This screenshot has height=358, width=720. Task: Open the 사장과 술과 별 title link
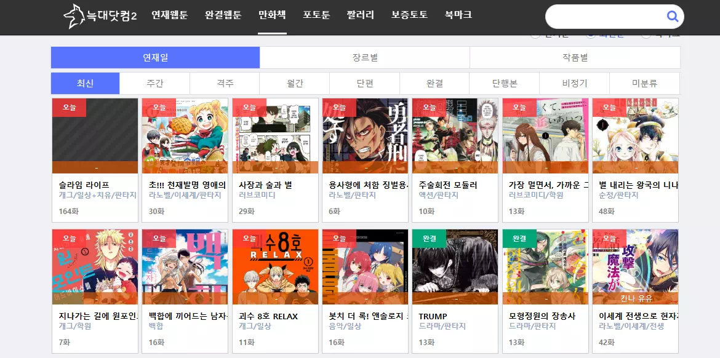(265, 185)
